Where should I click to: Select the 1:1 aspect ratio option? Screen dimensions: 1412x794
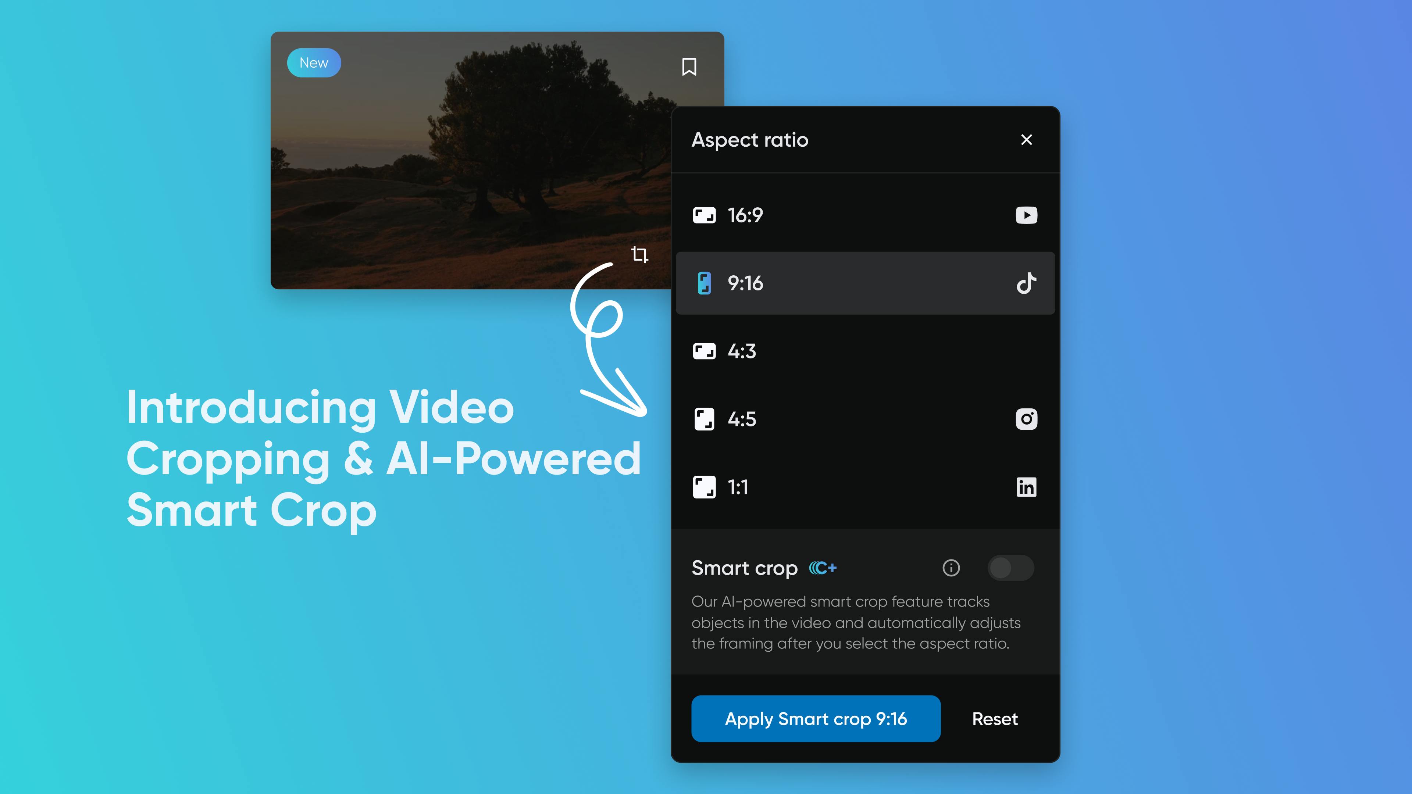tap(865, 487)
